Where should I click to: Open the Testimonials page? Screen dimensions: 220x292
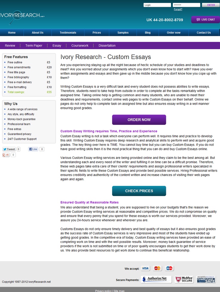(x=68, y=33)
